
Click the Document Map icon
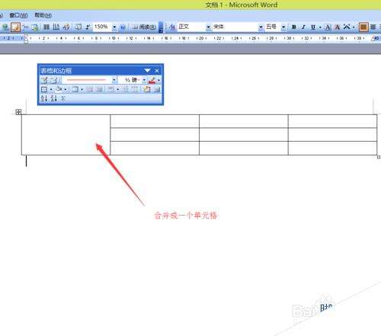click(78, 27)
